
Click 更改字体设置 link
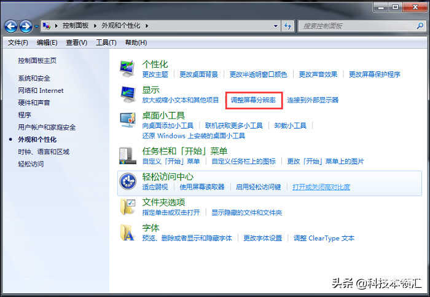tap(263, 238)
